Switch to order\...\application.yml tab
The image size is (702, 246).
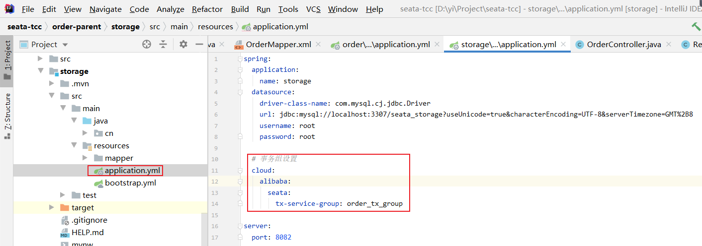pos(380,45)
